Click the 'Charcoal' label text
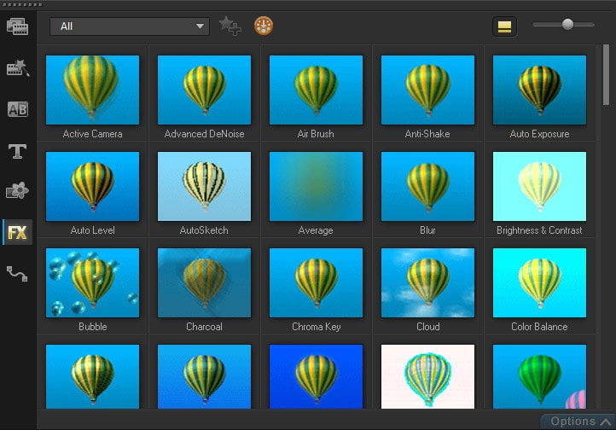Screen dimensions: 616x430 [x=204, y=327]
